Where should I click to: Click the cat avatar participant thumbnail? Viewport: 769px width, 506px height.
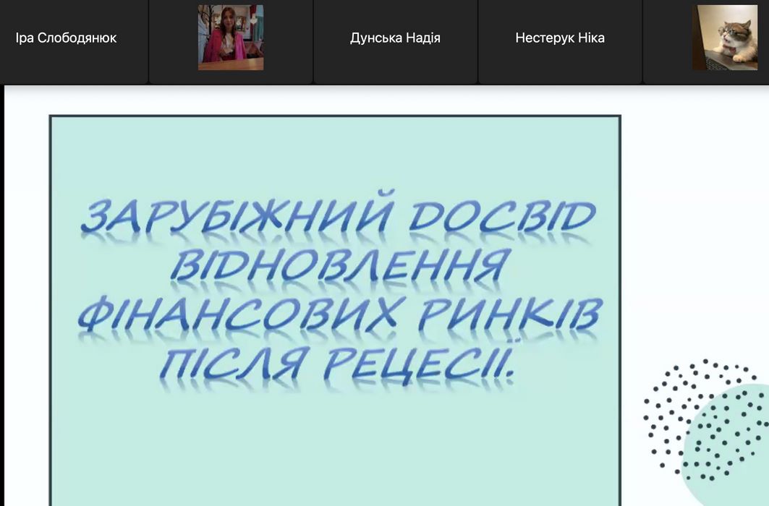pos(724,38)
